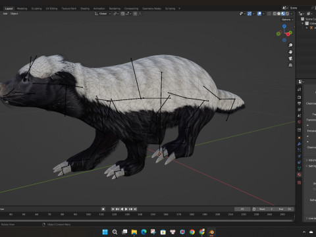Open the Physics properties tab
The height and width of the screenshot is (237, 316).
coord(300,156)
